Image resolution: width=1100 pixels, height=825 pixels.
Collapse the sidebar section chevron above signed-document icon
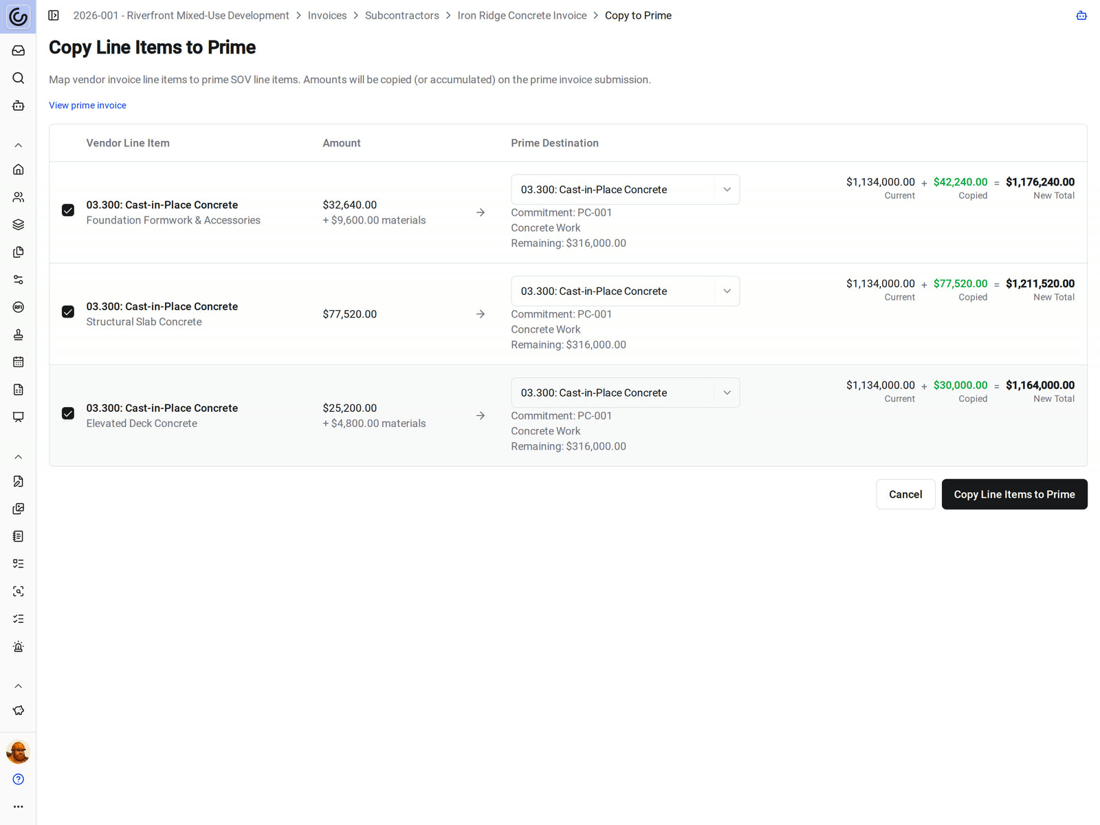click(x=19, y=457)
